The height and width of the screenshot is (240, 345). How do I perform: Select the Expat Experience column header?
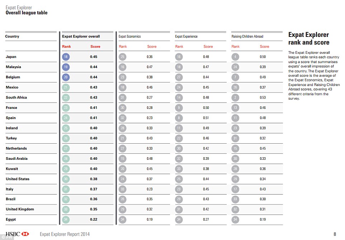tap(186, 37)
